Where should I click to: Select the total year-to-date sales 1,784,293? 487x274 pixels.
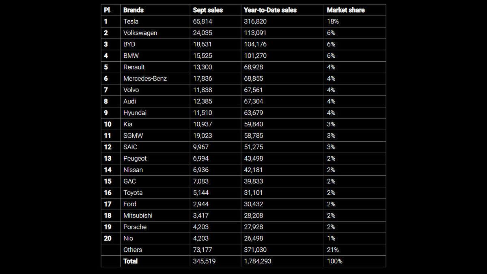(258, 261)
